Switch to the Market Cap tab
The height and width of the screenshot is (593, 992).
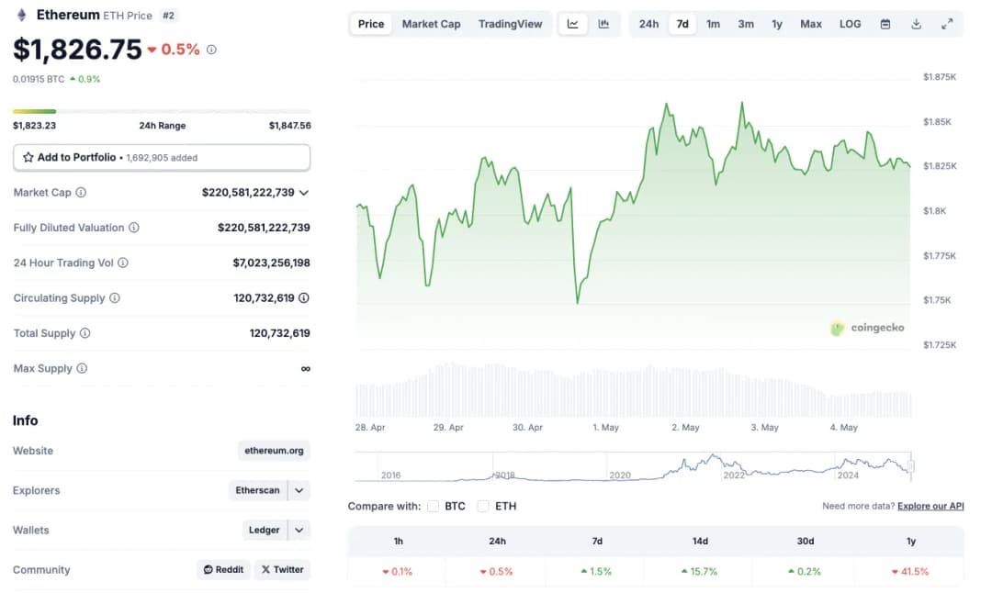[x=431, y=24]
